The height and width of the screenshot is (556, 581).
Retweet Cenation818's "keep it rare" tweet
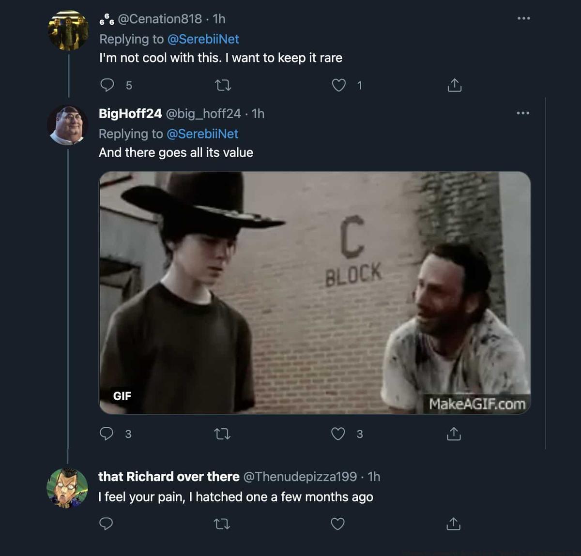(x=223, y=86)
